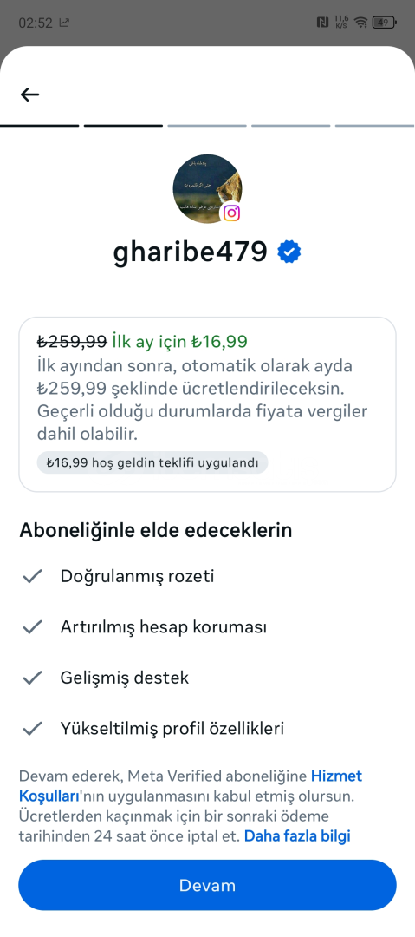Tap the checkmark beside Gelişmiş destek
Image resolution: width=415 pixels, height=937 pixels.
(x=32, y=678)
